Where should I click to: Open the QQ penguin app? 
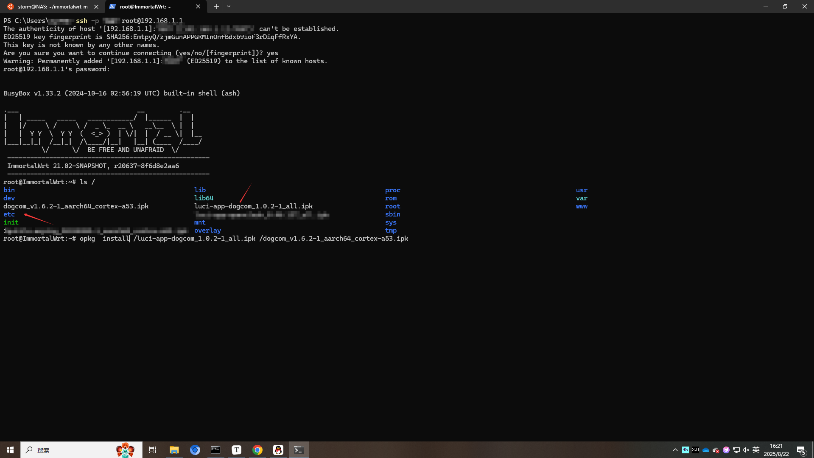278,450
